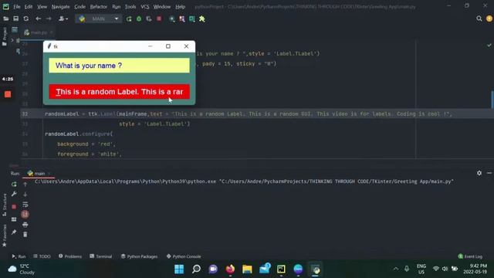The width and height of the screenshot is (494, 278).
Task: Open the user profile dropdown in toolbar
Action: tap(63, 19)
